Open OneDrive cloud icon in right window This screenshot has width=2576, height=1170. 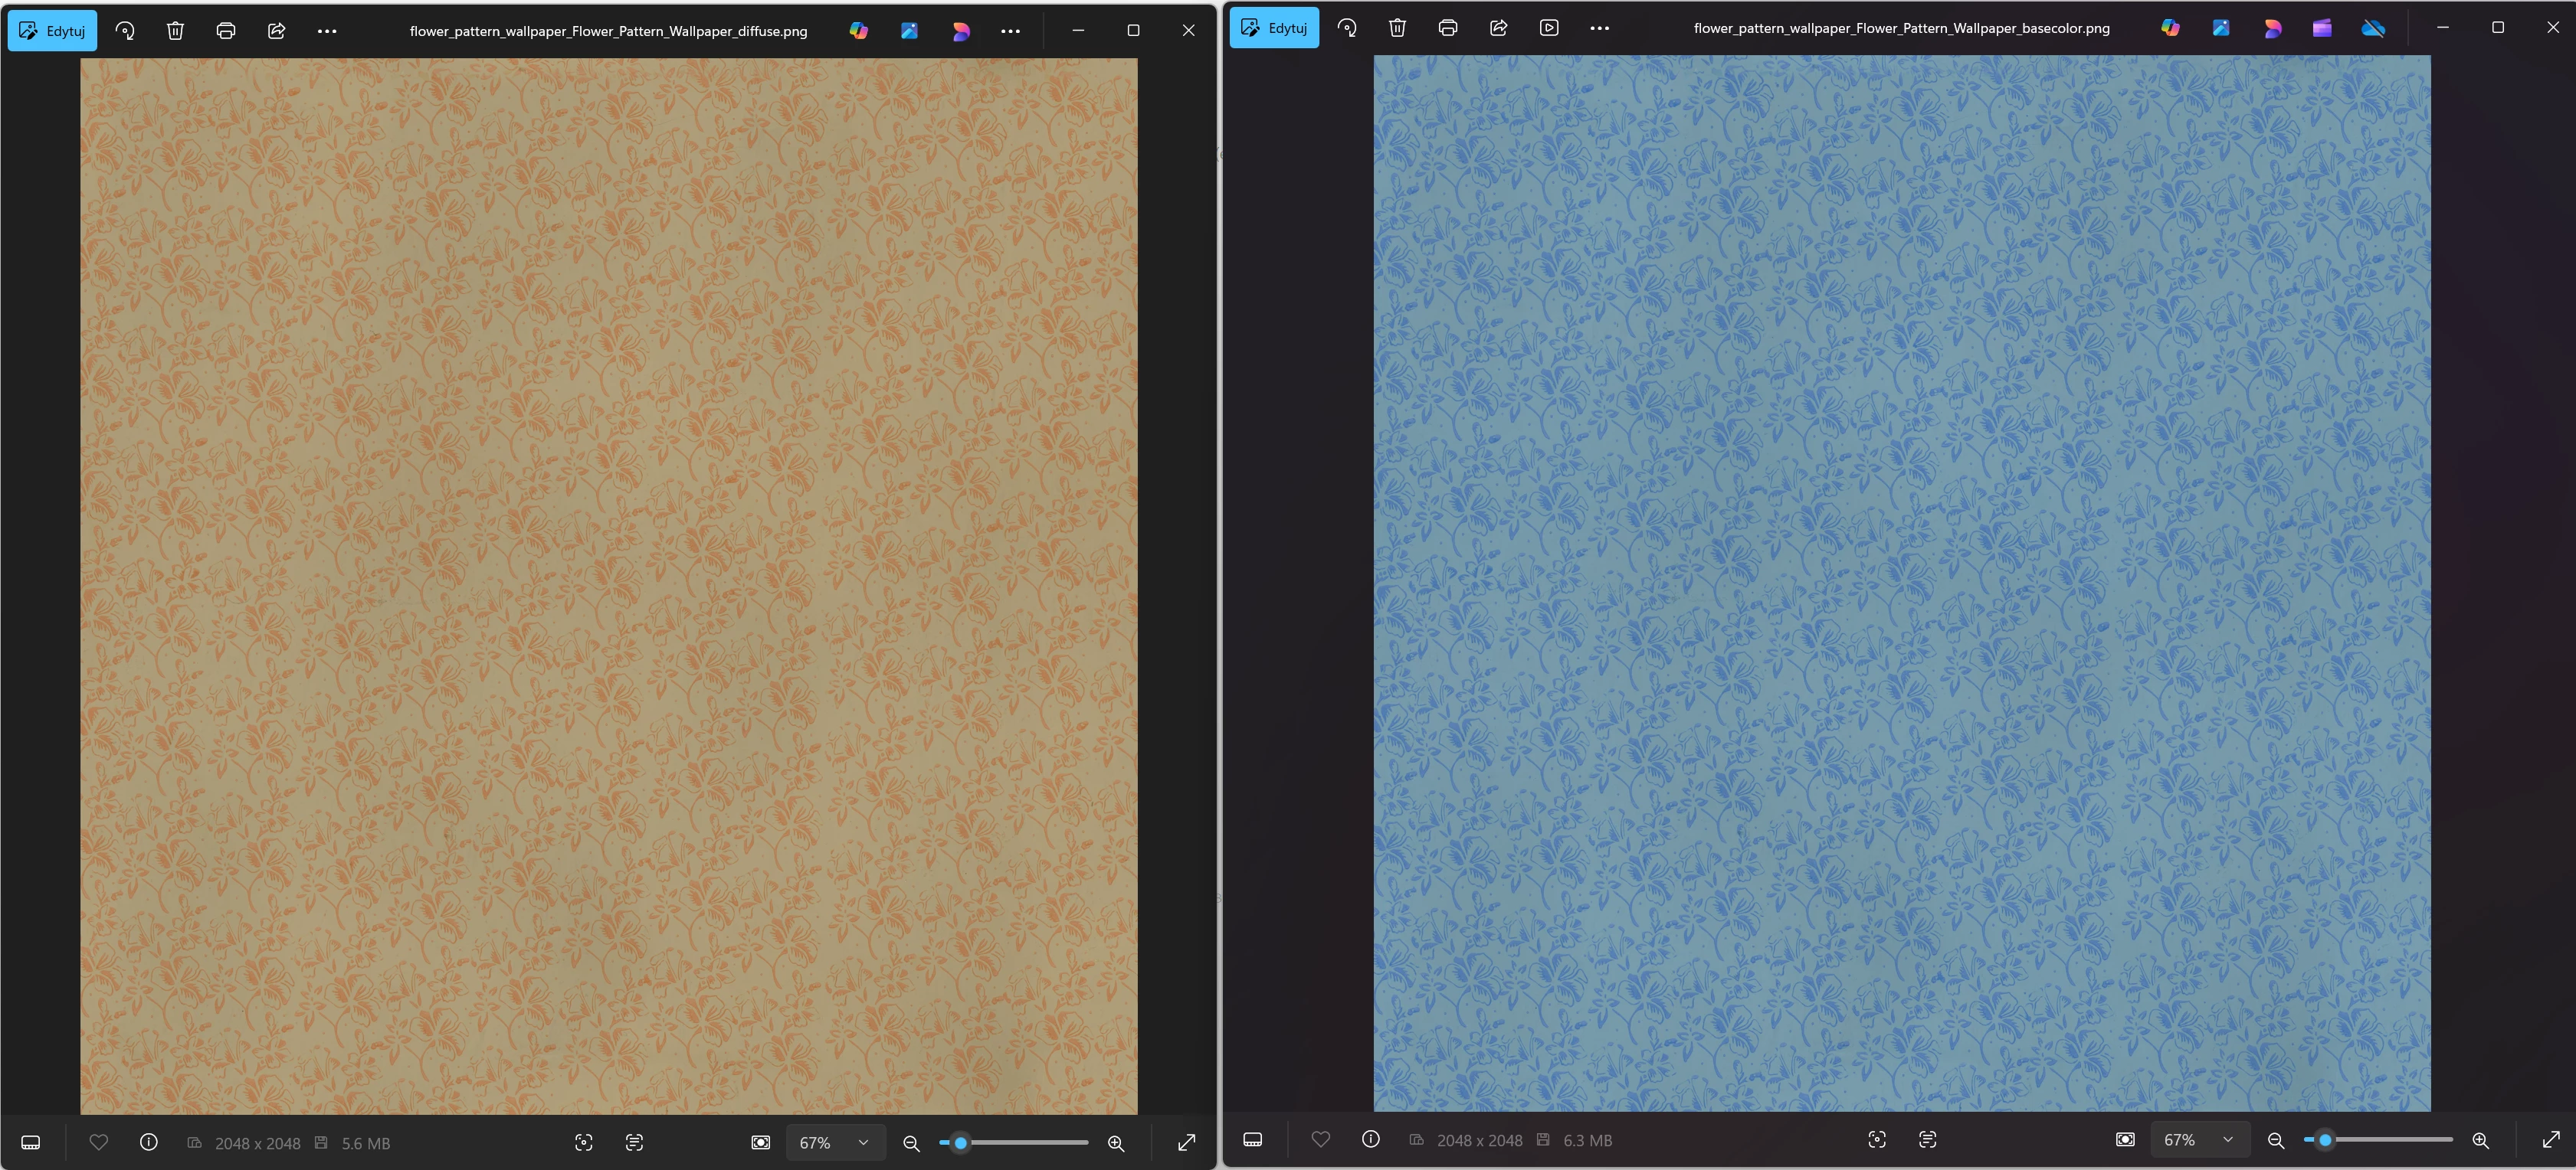[2373, 28]
